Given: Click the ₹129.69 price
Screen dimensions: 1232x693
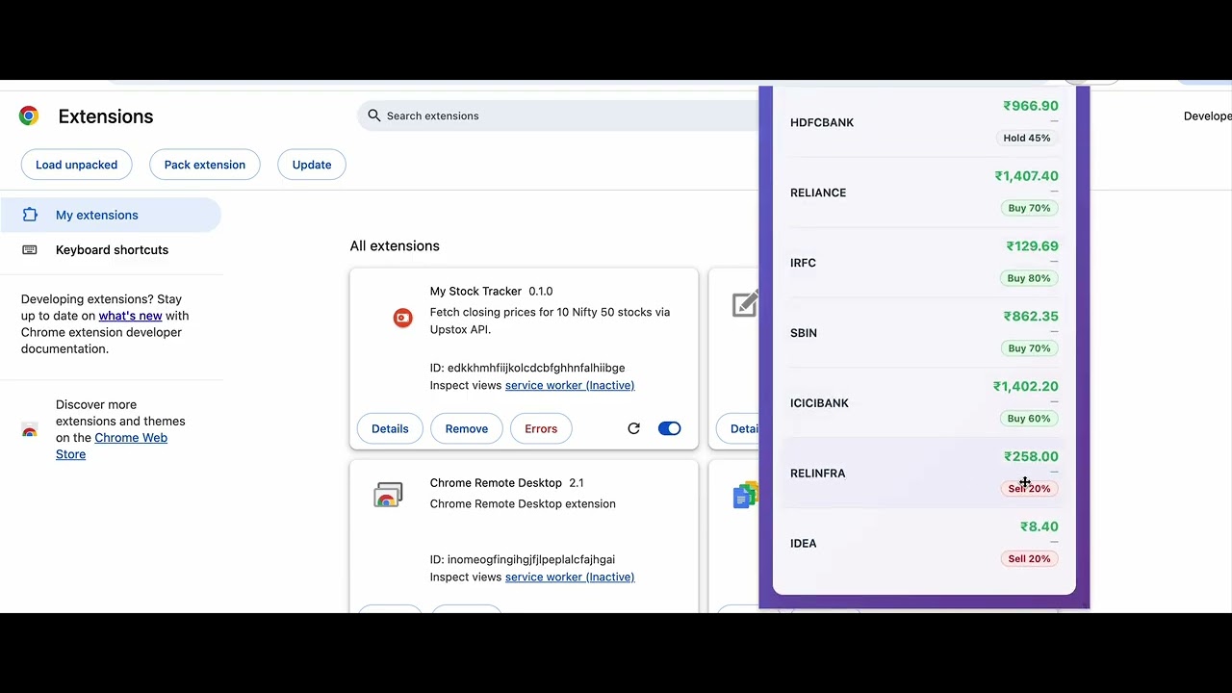Looking at the screenshot, I should click(1032, 246).
